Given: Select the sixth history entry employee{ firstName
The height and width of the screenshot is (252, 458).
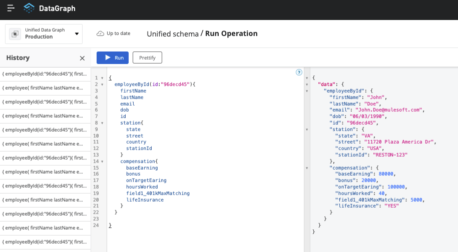Looking at the screenshot, I should (x=45, y=144).
